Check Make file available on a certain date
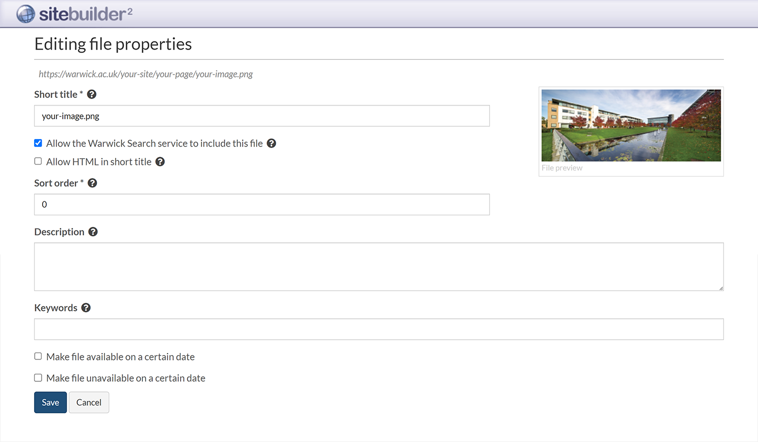 (x=38, y=356)
